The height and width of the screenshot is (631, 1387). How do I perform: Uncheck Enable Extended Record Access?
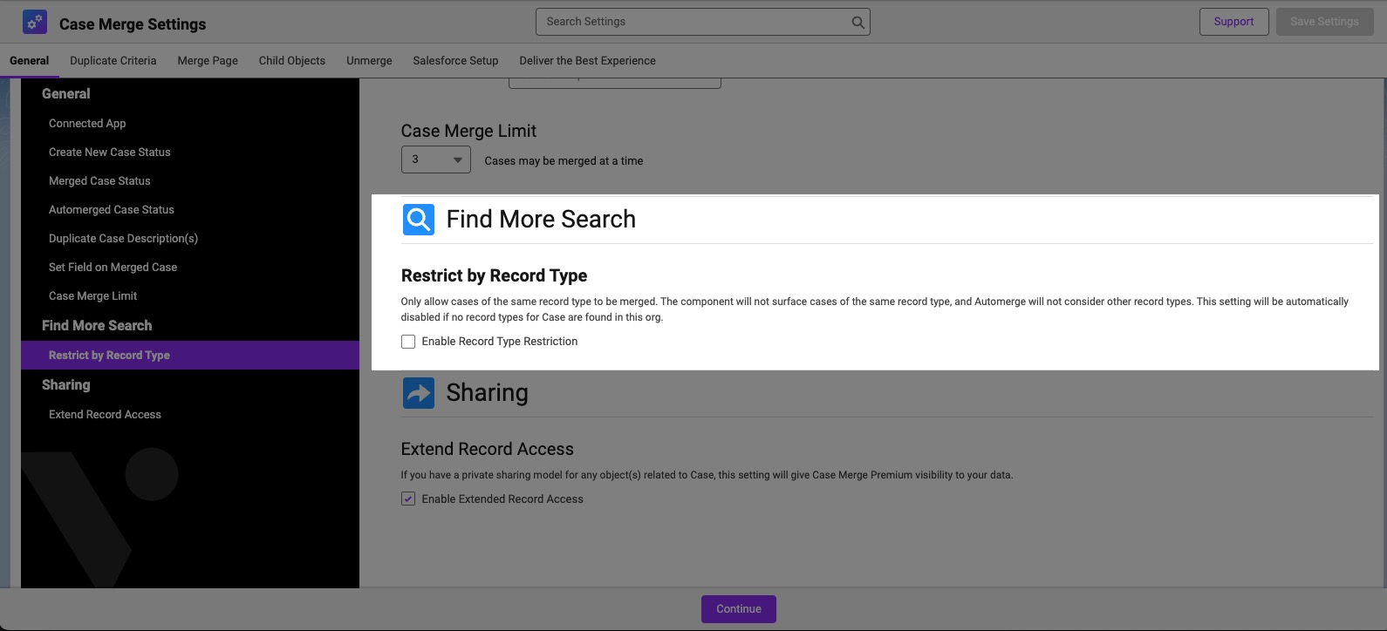(408, 499)
